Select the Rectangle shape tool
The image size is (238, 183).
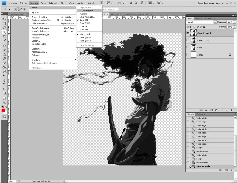pyautogui.click(x=4, y=93)
